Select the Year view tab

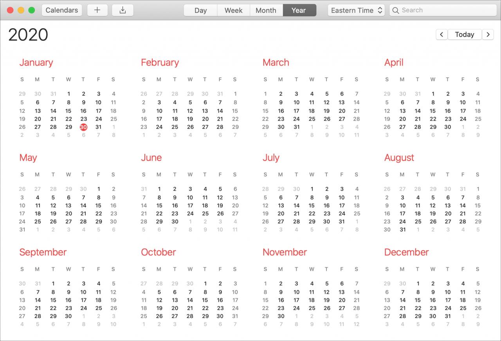coord(299,10)
